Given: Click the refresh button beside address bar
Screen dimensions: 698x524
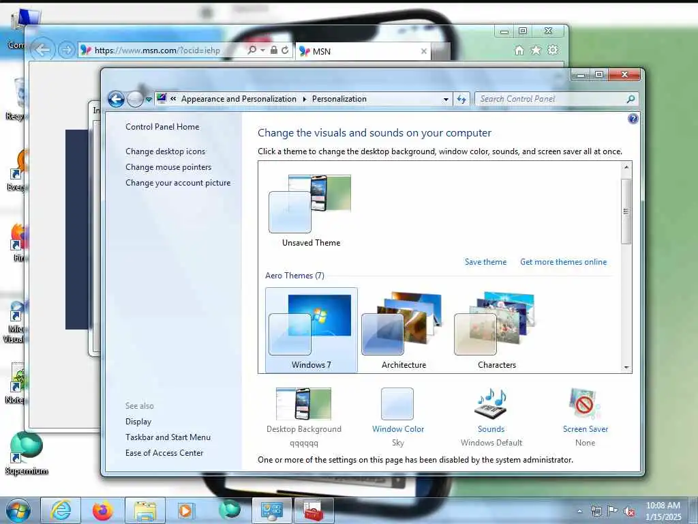Looking at the screenshot, I should tap(461, 100).
